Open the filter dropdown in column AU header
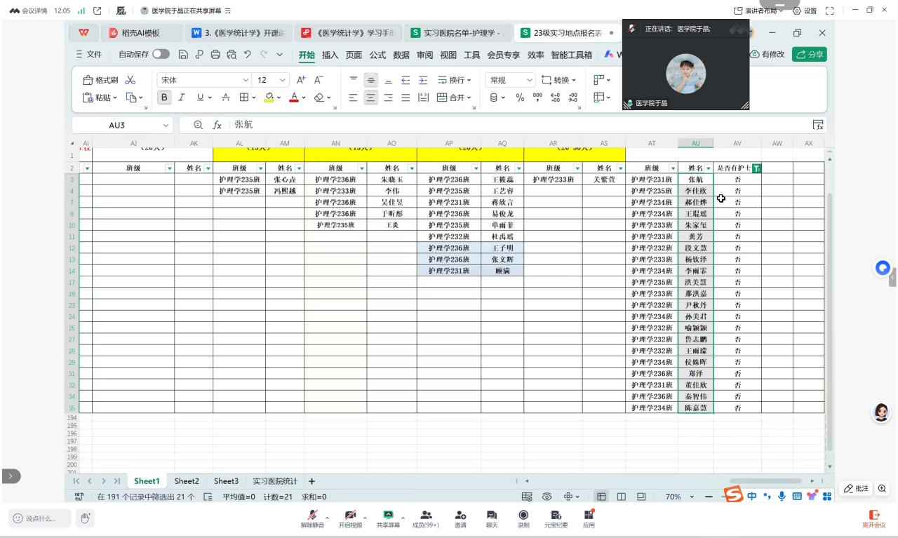Screen dimensions: 898x538 coord(709,168)
